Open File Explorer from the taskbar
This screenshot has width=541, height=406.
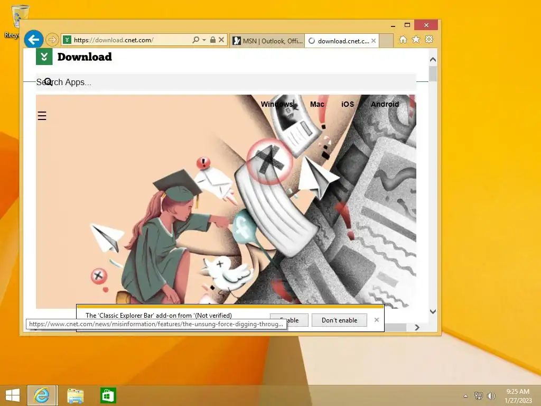[x=75, y=395]
